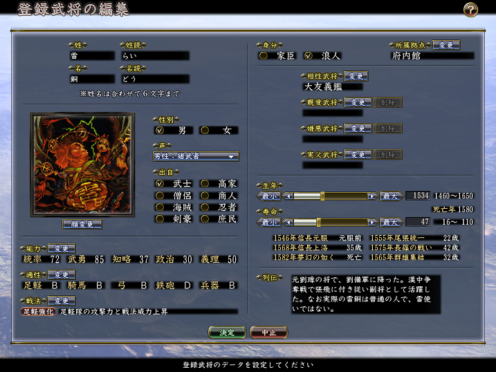Click left arrow on 生年 slider
The image size is (496, 372).
coord(288,196)
